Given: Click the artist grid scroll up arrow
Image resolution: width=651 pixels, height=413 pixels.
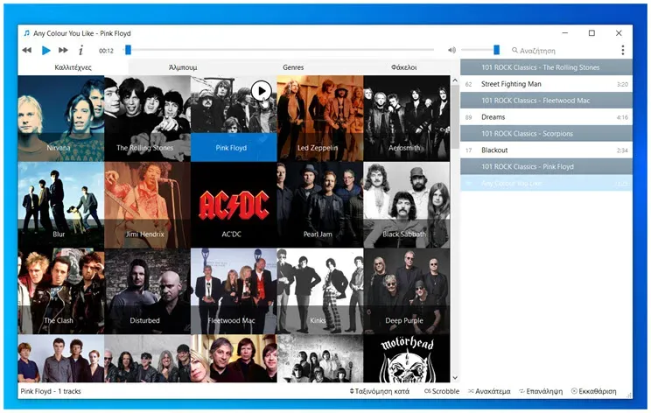Looking at the screenshot, I should point(455,80).
